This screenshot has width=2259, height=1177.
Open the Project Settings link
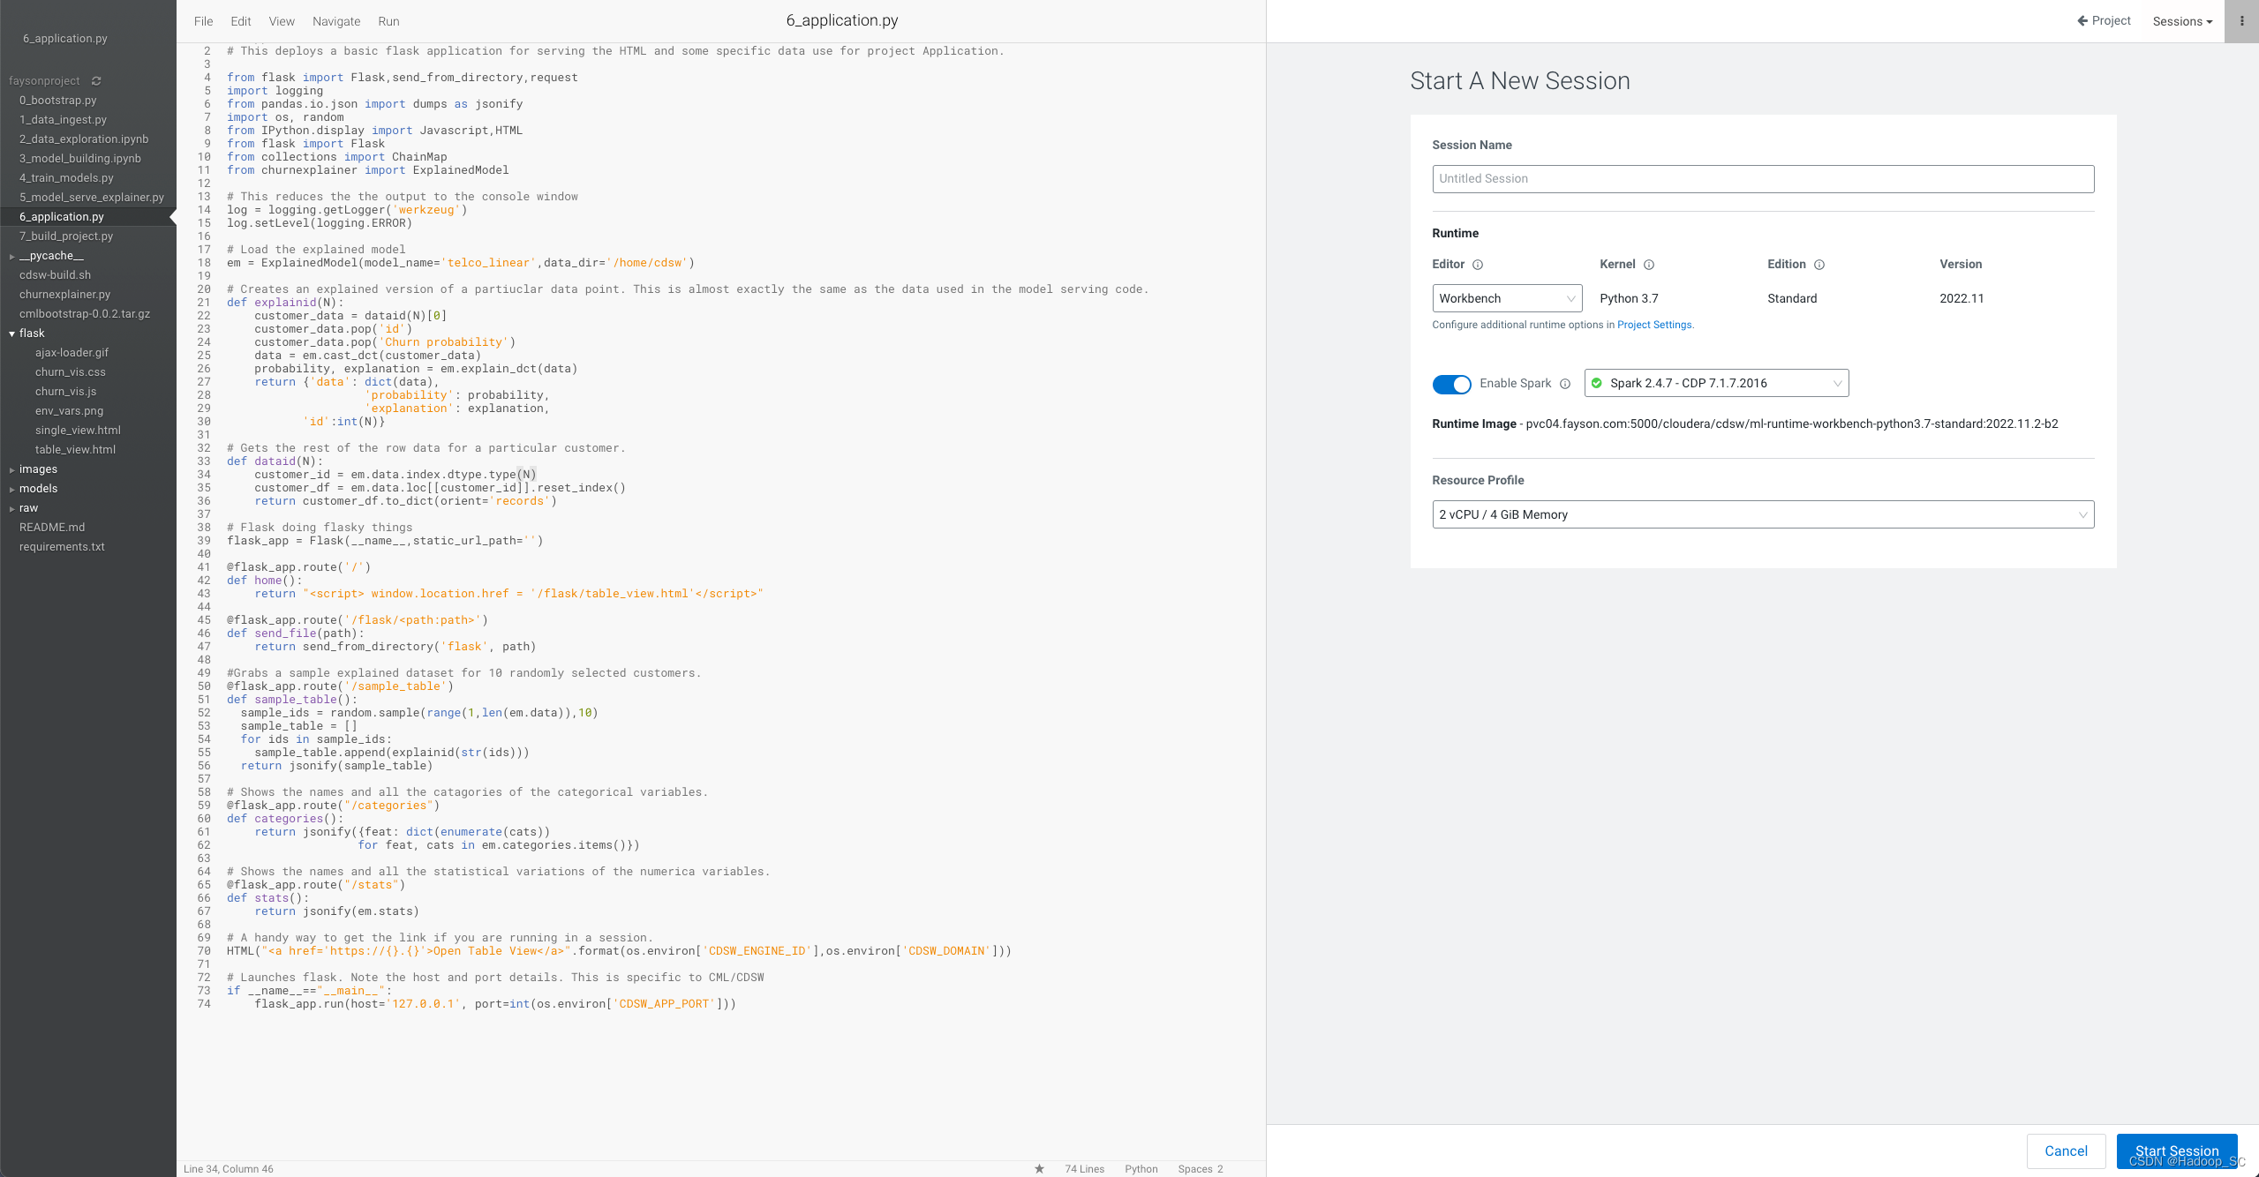pyautogui.click(x=1654, y=325)
